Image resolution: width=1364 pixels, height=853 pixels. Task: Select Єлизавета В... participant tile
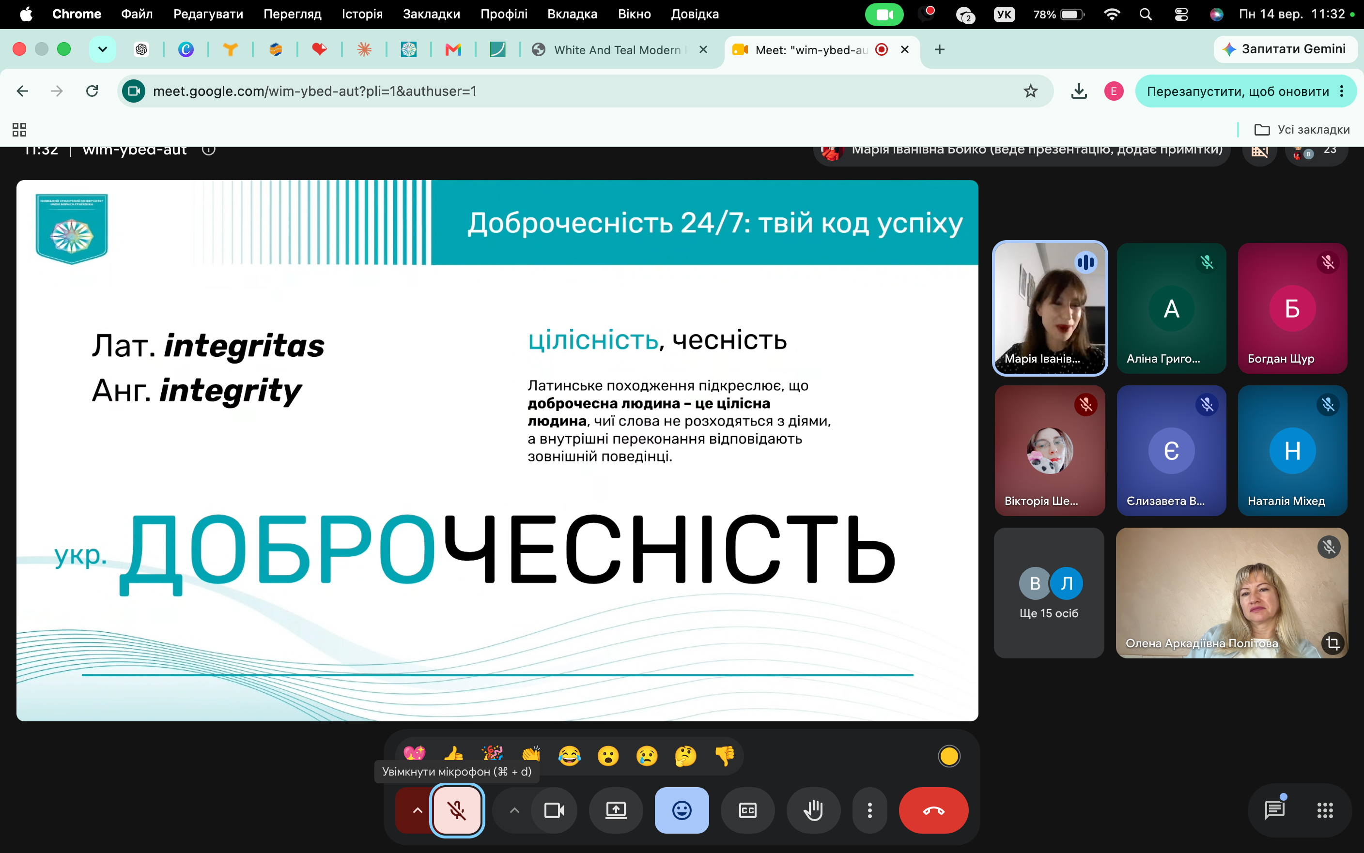click(1171, 450)
